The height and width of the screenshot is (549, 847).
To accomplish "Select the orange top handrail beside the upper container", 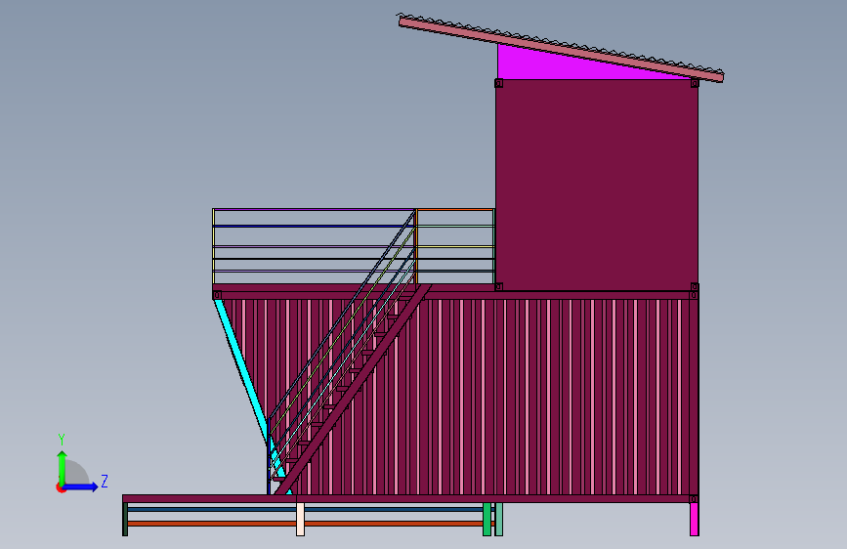I will click(x=455, y=210).
